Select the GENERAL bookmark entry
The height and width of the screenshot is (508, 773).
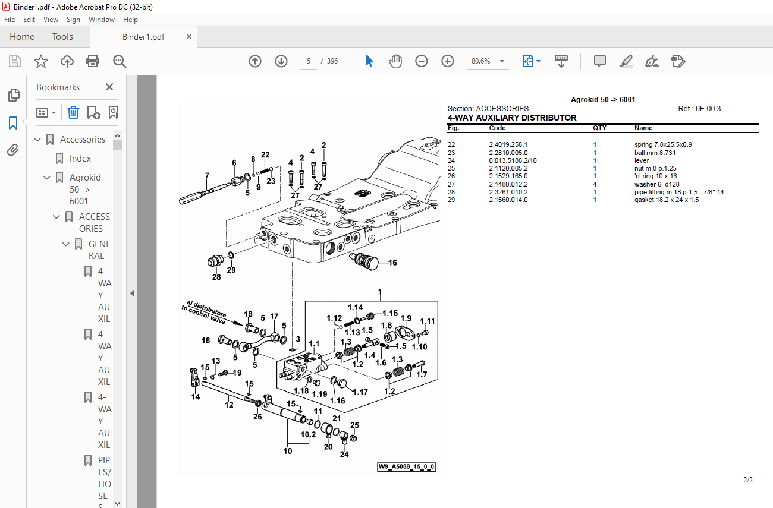click(x=99, y=250)
